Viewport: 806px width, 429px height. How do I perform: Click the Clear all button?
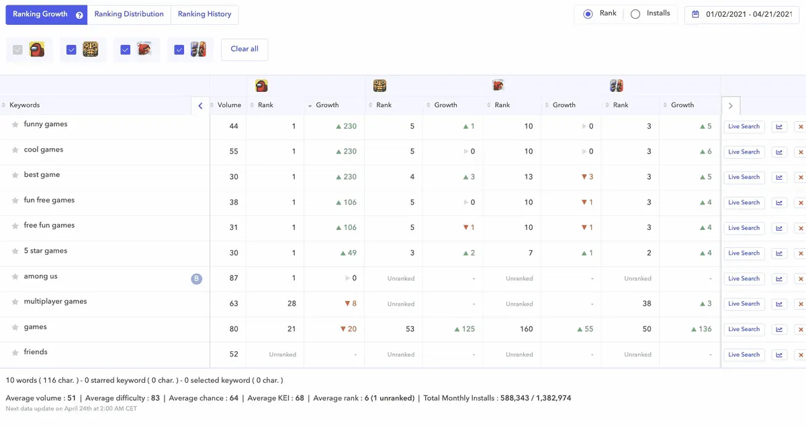coord(244,50)
